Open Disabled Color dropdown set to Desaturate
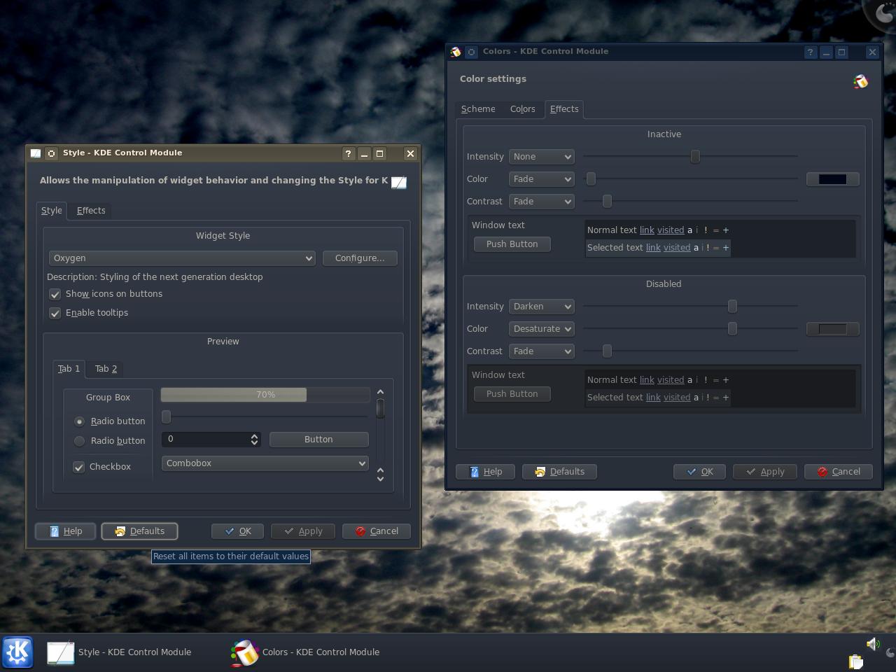 pos(542,329)
